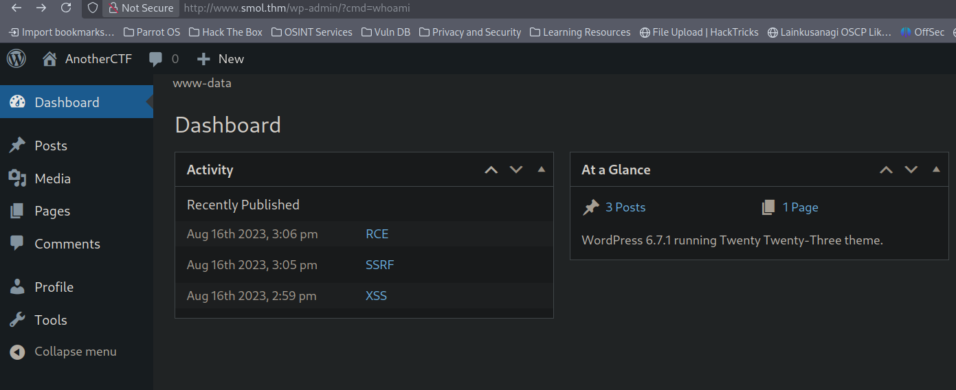
Task: Open the RCE post link
Action: pyautogui.click(x=377, y=234)
